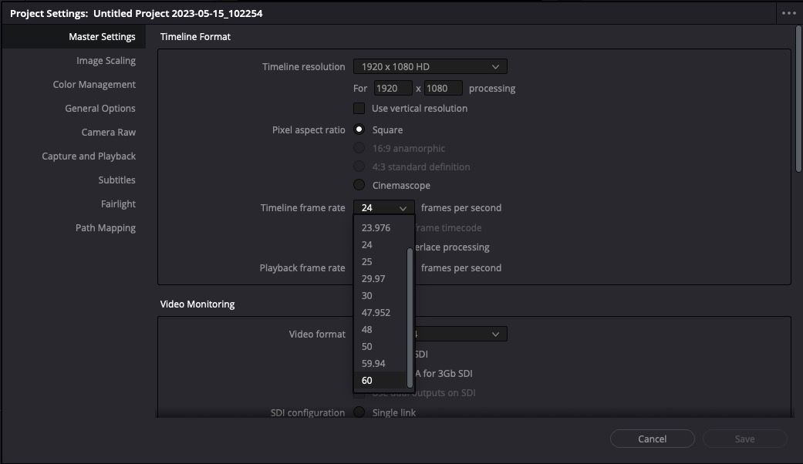Select 29.97 in frame rate list
Image resolution: width=803 pixels, height=464 pixels.
[373, 278]
